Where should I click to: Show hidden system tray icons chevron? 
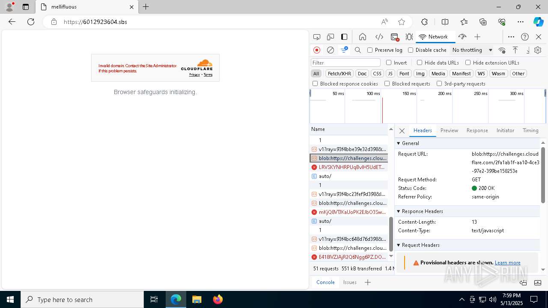462,299
